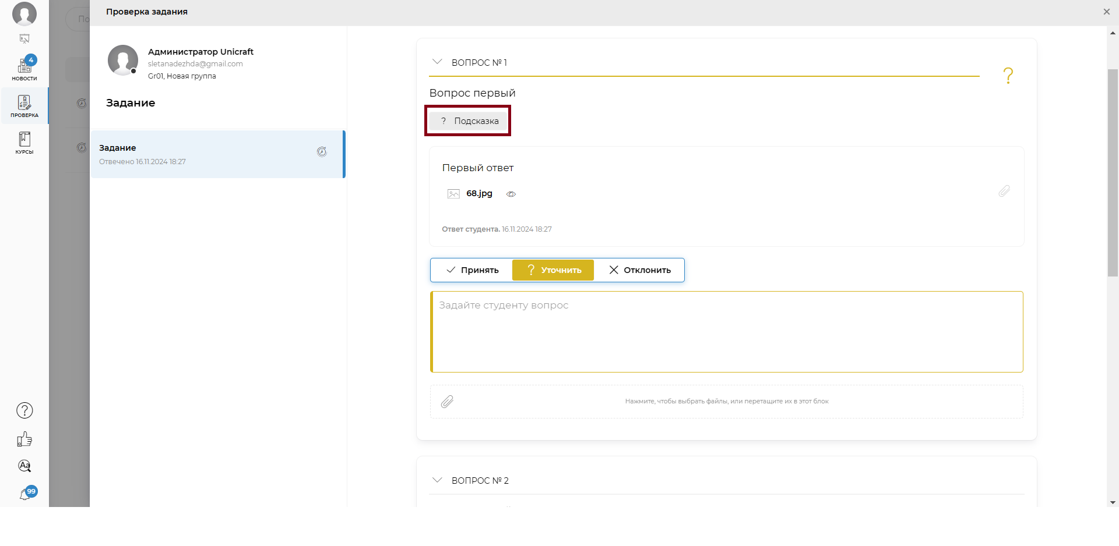Go to Курсы in the sidebar
The width and height of the screenshot is (1119, 546).
[24, 143]
